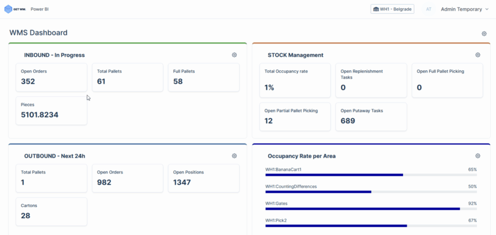
Task: Open Occupancy Rate per Area settings gear
Action: (477, 156)
